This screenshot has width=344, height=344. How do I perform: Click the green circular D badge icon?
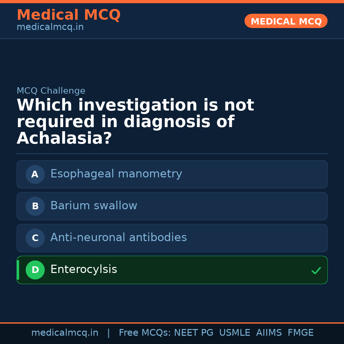(x=35, y=270)
